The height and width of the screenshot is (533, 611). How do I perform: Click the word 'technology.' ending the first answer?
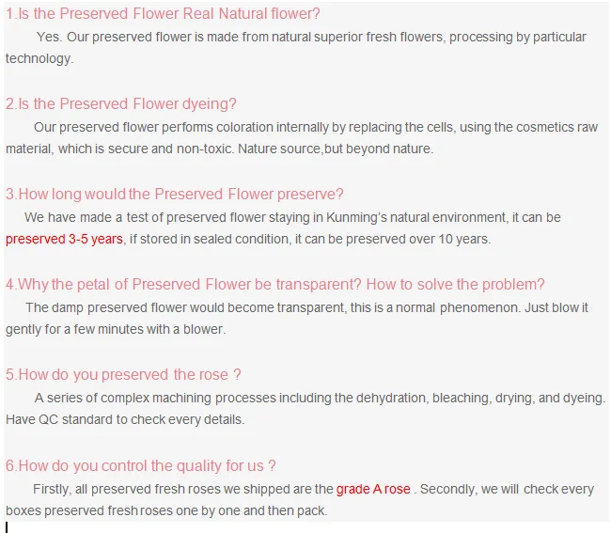coord(39,58)
